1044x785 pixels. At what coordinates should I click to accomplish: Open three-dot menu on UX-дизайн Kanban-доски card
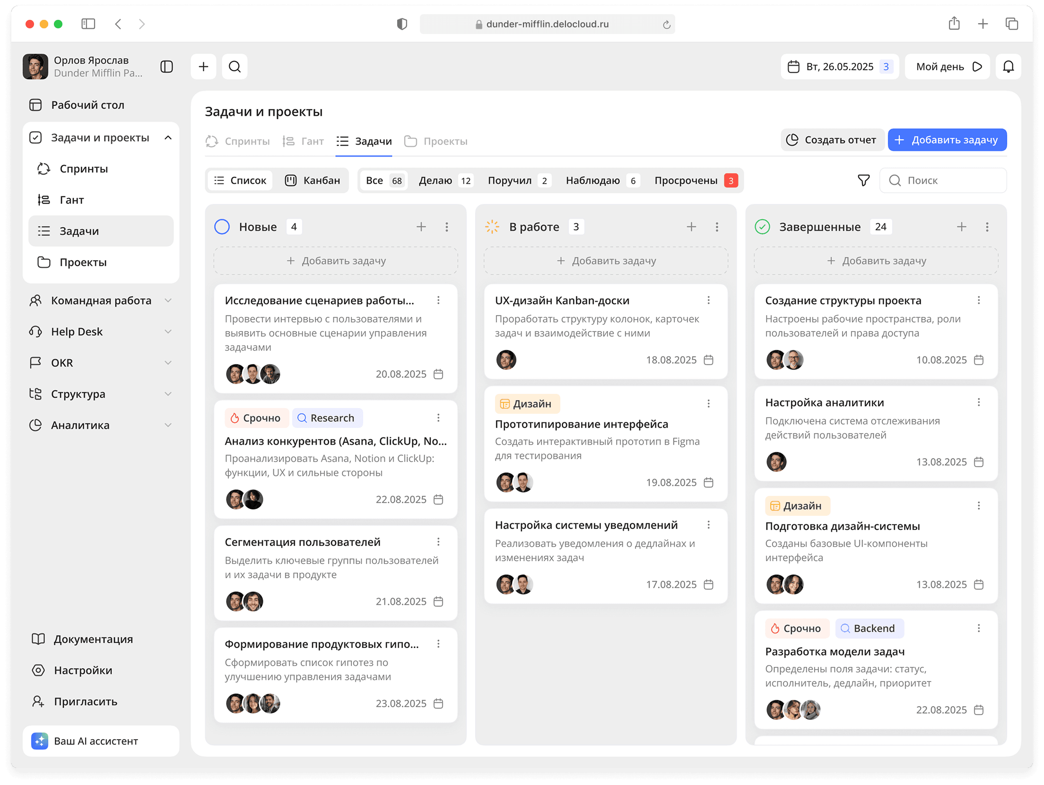709,300
